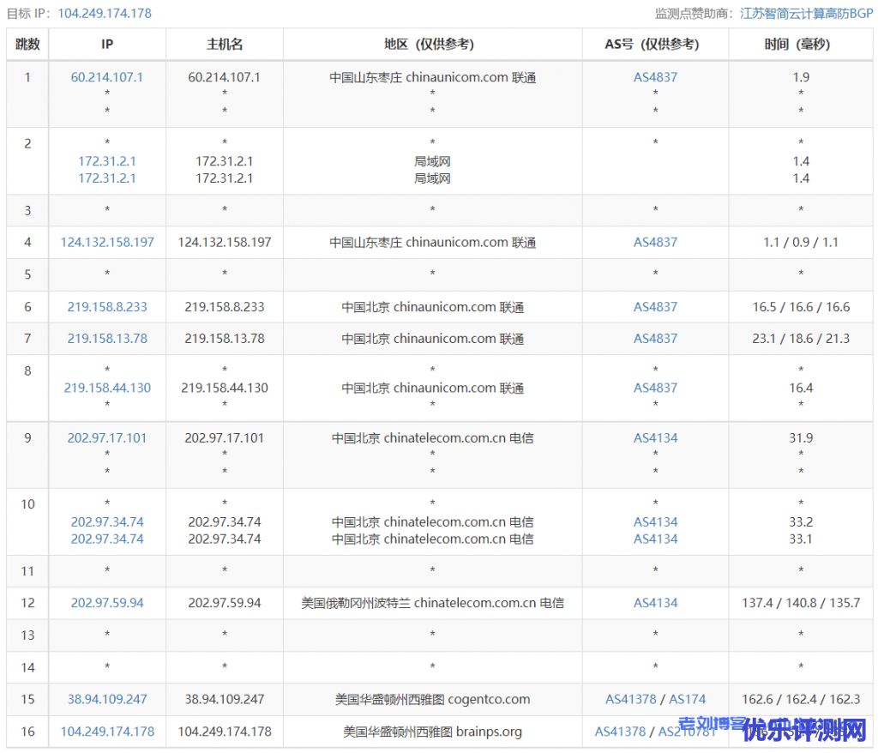Open IP link 202.97.59.94 in hop 12
The height and width of the screenshot is (753, 878).
[107, 603]
